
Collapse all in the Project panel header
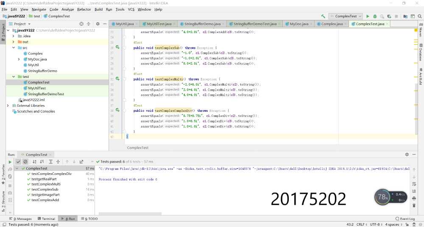tap(89, 24)
